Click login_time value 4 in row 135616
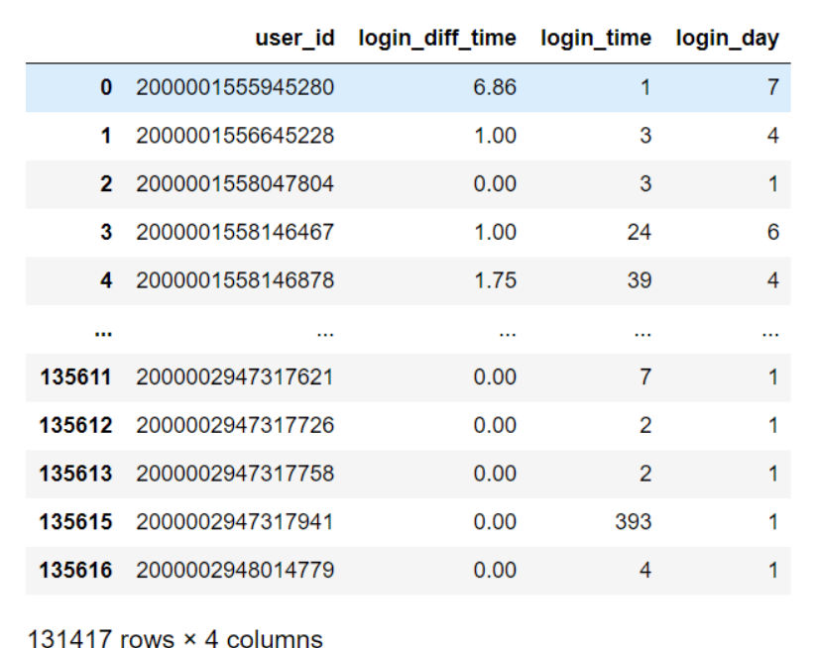Image resolution: width=817 pixels, height=648 pixels. pos(645,571)
